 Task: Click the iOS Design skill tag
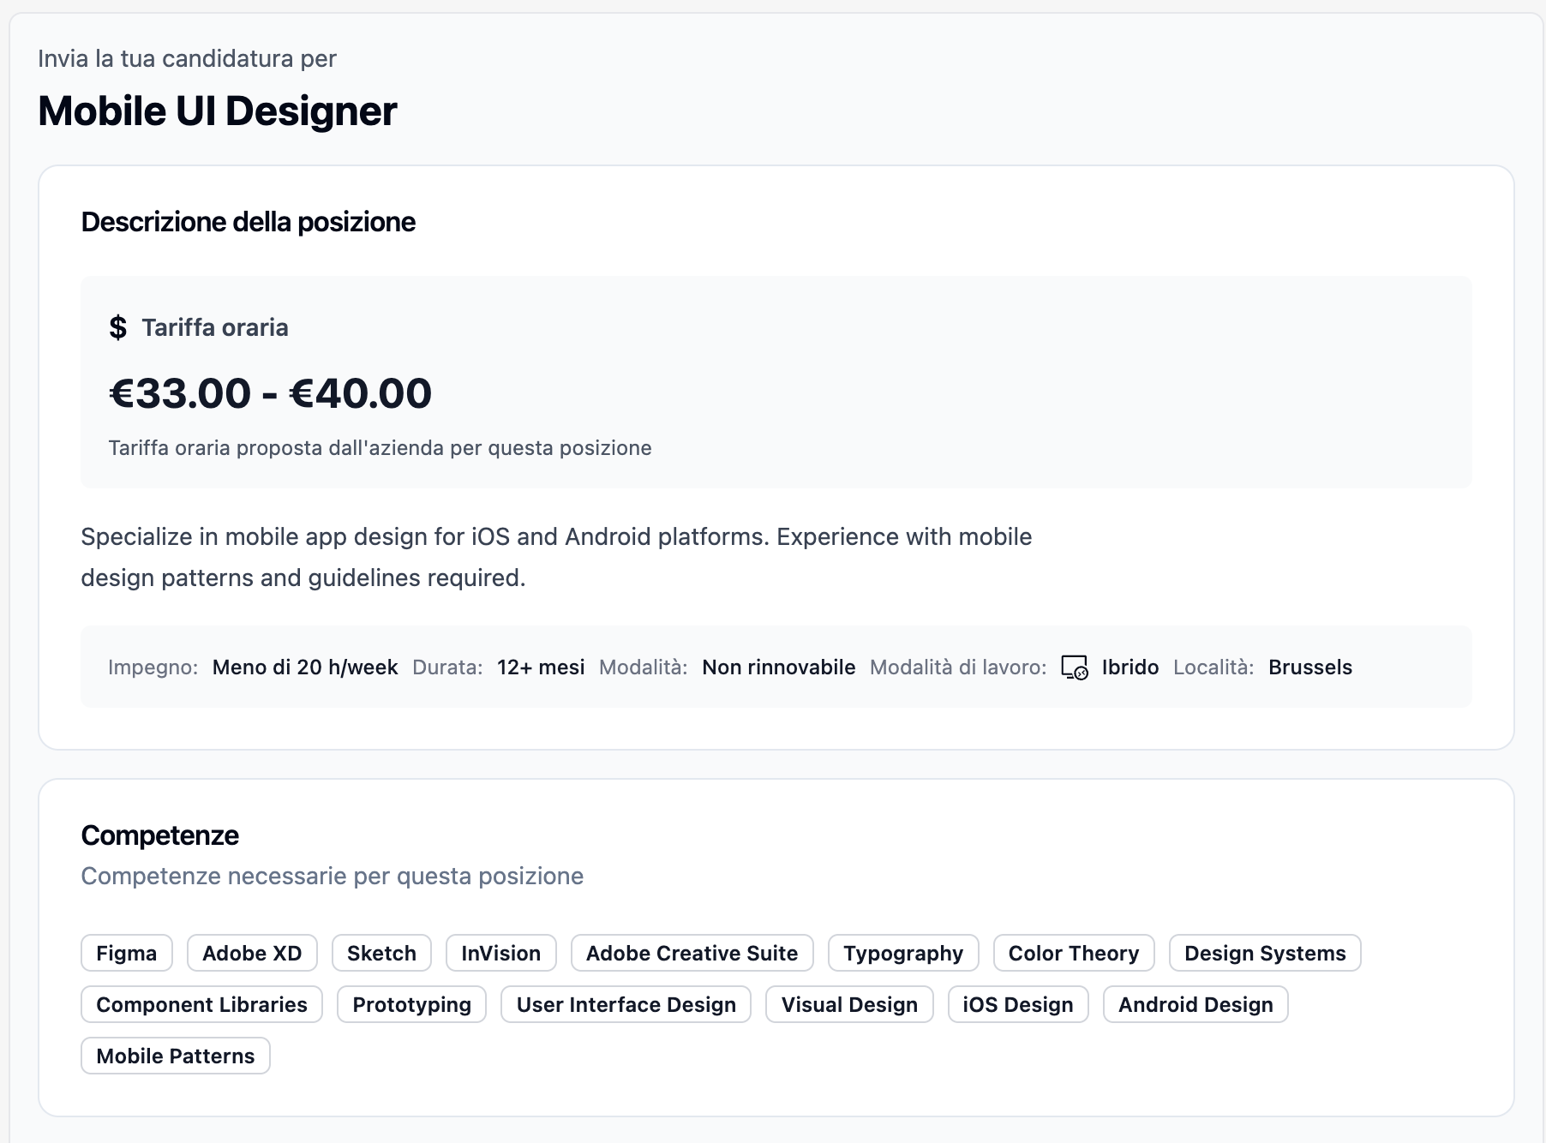[x=1017, y=1004]
